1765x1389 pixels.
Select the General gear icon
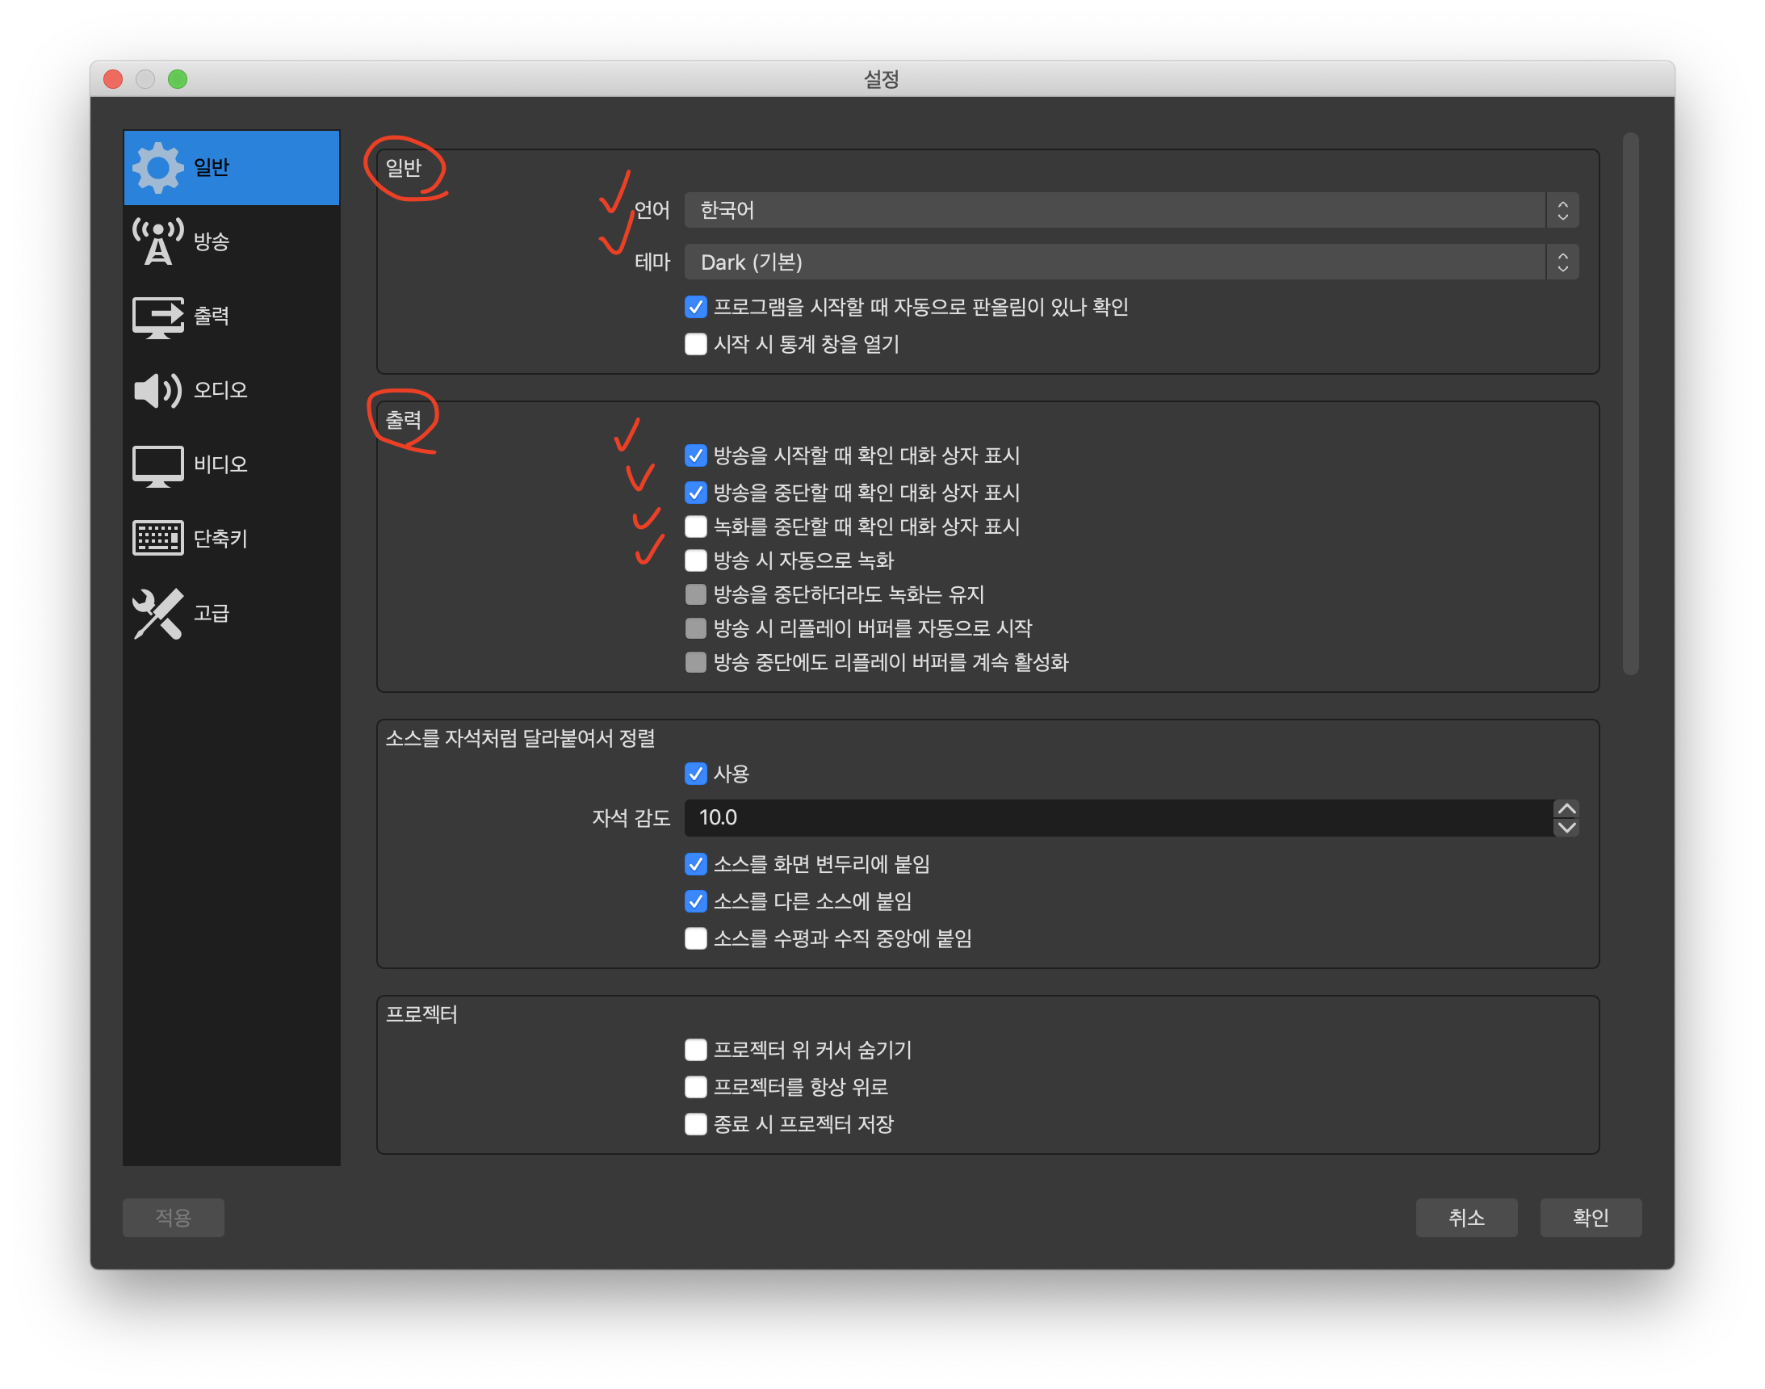157,167
